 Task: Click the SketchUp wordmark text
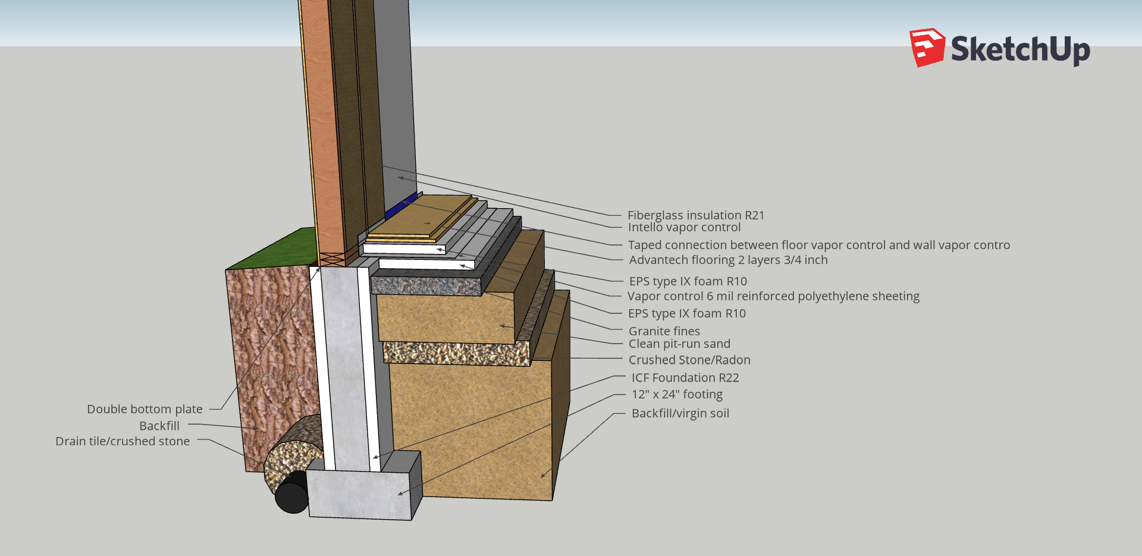(1020, 49)
